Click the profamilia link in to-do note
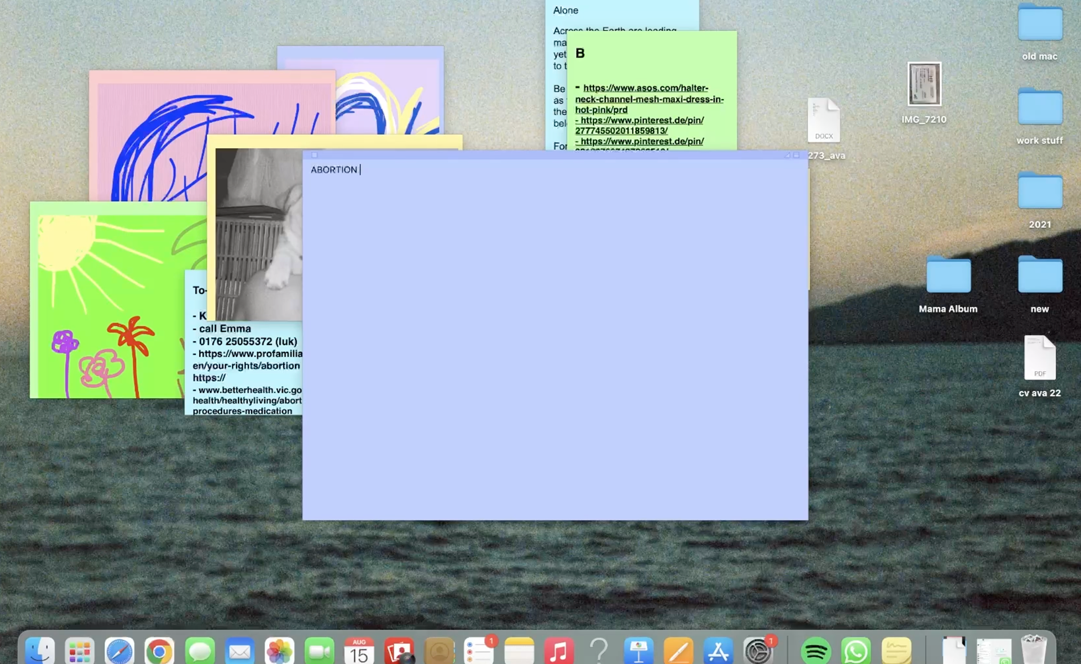This screenshot has width=1081, height=664. pyautogui.click(x=247, y=359)
